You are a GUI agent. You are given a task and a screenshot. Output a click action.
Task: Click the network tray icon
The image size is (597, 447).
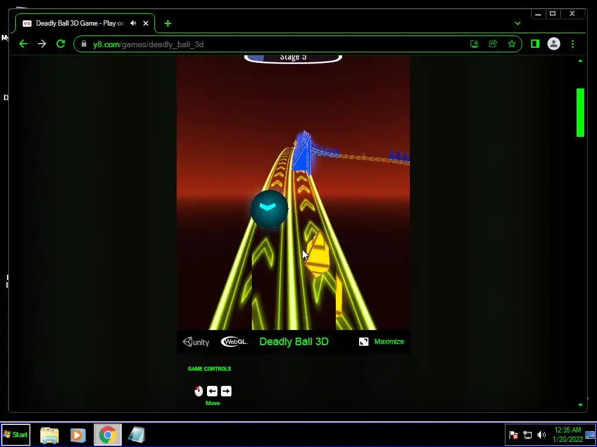[x=528, y=435]
